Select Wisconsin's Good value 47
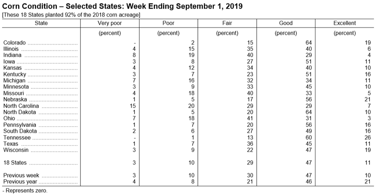This screenshot has height=196, width=377. [x=309, y=150]
